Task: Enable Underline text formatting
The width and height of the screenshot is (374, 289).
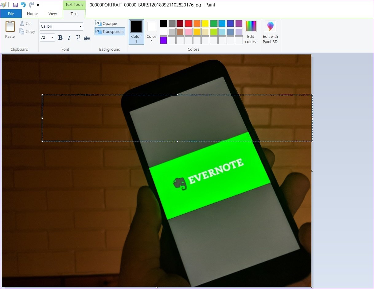Action: click(78, 38)
